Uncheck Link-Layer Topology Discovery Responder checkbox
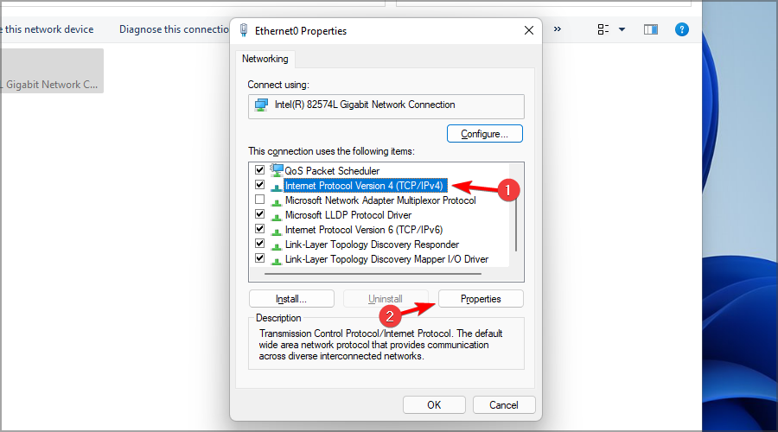 [x=259, y=243]
